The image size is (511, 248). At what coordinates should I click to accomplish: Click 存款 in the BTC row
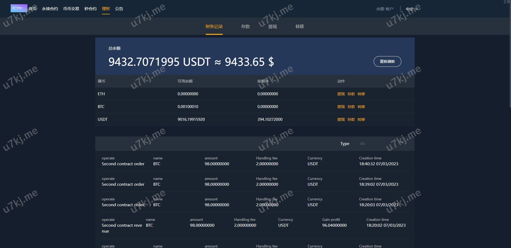click(x=351, y=107)
